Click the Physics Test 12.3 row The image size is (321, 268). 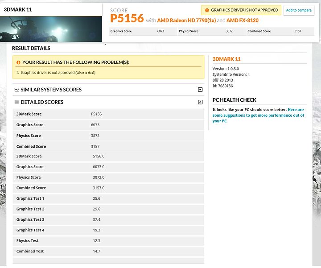(108, 240)
